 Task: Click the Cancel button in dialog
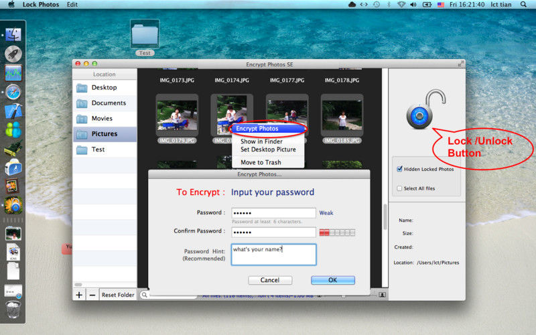click(270, 280)
